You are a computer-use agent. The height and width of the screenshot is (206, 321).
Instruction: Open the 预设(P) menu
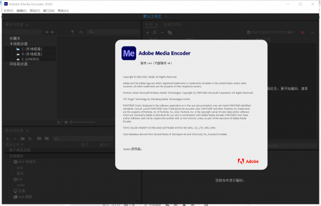pyautogui.click(x=35, y=11)
